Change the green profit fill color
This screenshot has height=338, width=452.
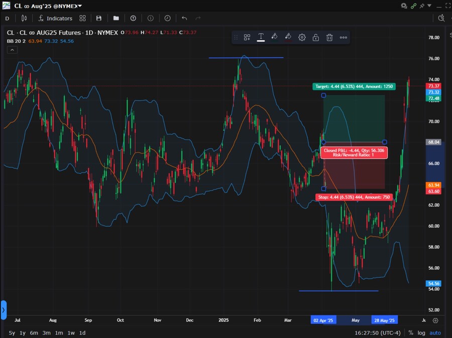tap(274, 37)
